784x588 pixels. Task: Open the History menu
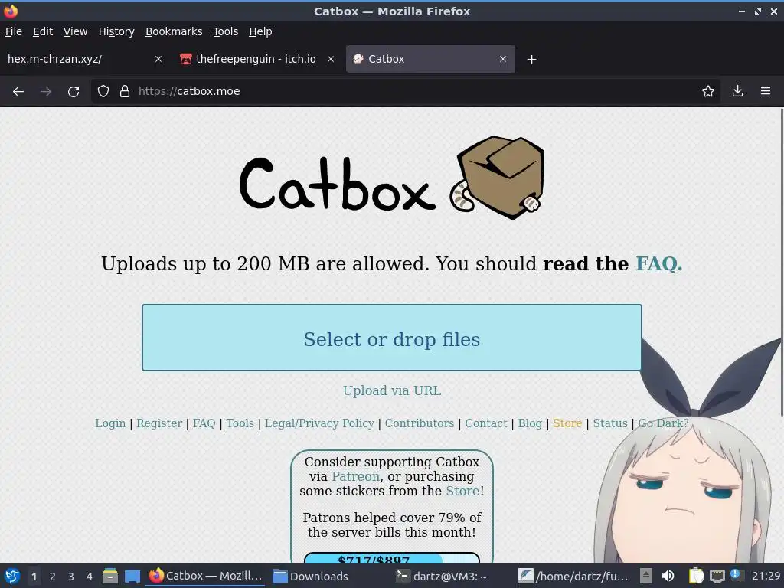116,31
